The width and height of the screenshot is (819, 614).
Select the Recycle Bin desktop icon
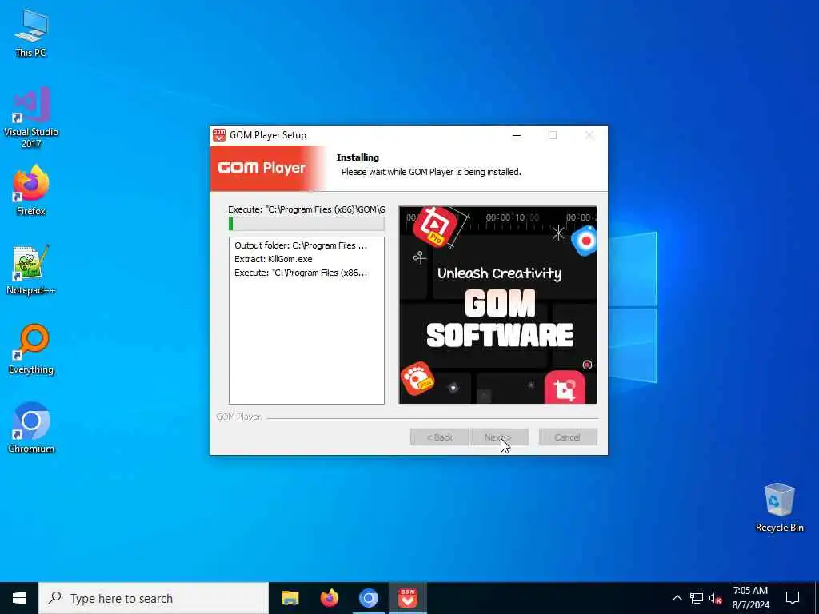click(x=779, y=508)
